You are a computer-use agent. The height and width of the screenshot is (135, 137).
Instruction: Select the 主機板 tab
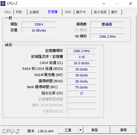point(37,12)
